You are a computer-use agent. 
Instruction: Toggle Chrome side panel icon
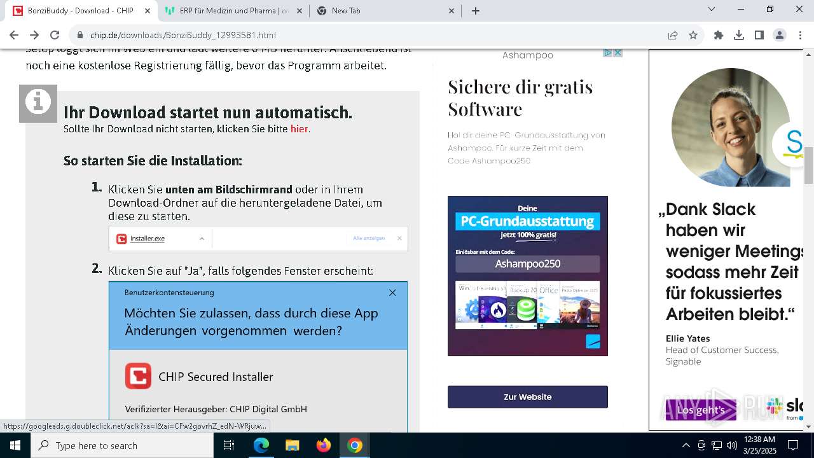coord(759,35)
